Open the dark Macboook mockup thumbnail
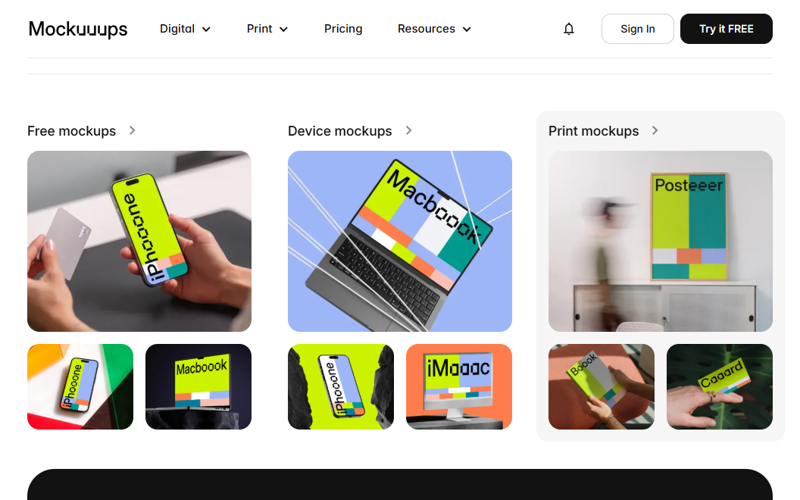This screenshot has width=800, height=500. [198, 386]
